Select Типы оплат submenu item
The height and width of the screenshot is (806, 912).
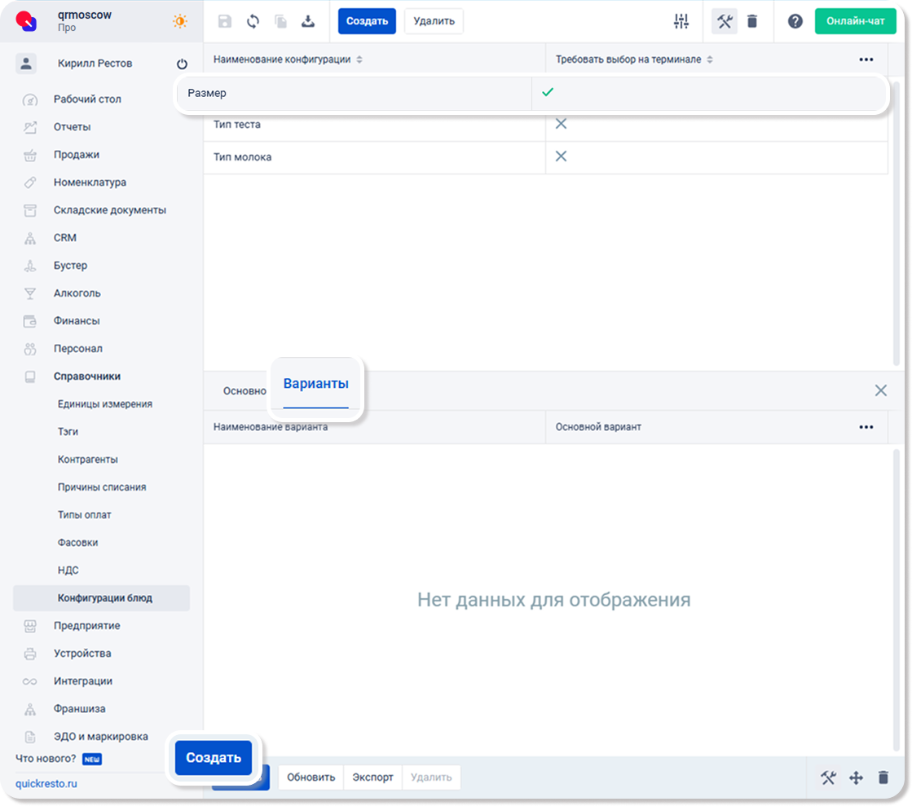(x=84, y=515)
